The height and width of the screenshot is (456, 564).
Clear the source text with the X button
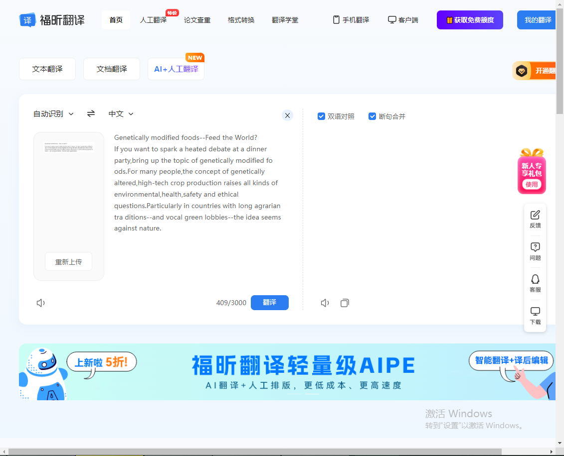[287, 115]
